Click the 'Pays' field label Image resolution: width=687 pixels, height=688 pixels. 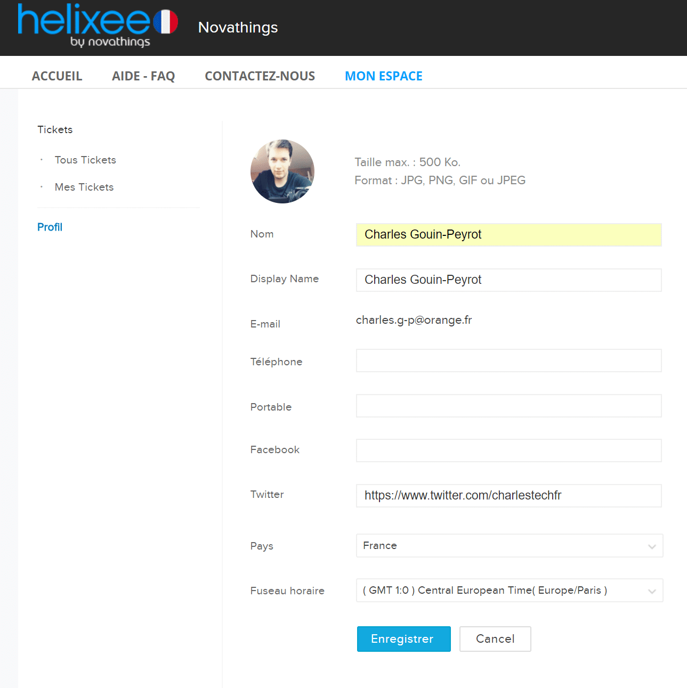pos(262,546)
